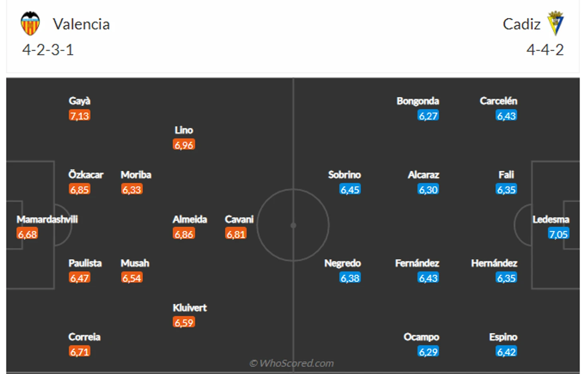Click Mamardashvili's 6,68 rating badge
The width and height of the screenshot is (583, 374).
point(28,234)
